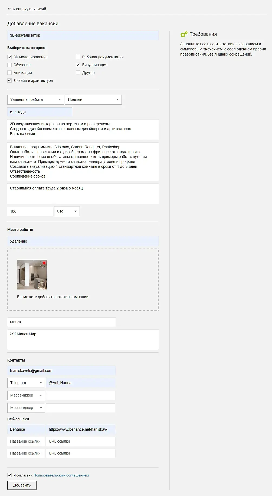Go back to the vacancies list

(27, 9)
